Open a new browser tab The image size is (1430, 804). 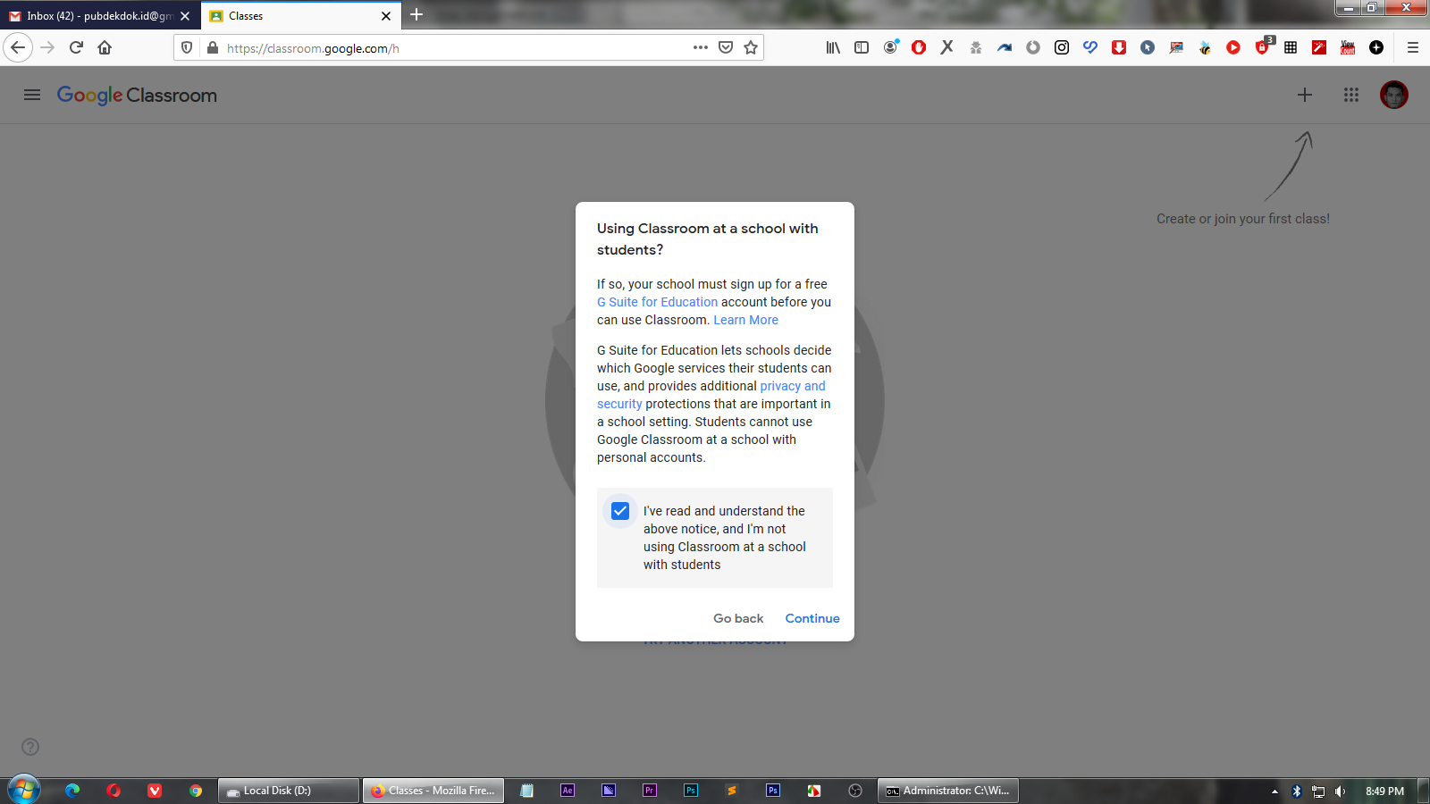tap(416, 15)
